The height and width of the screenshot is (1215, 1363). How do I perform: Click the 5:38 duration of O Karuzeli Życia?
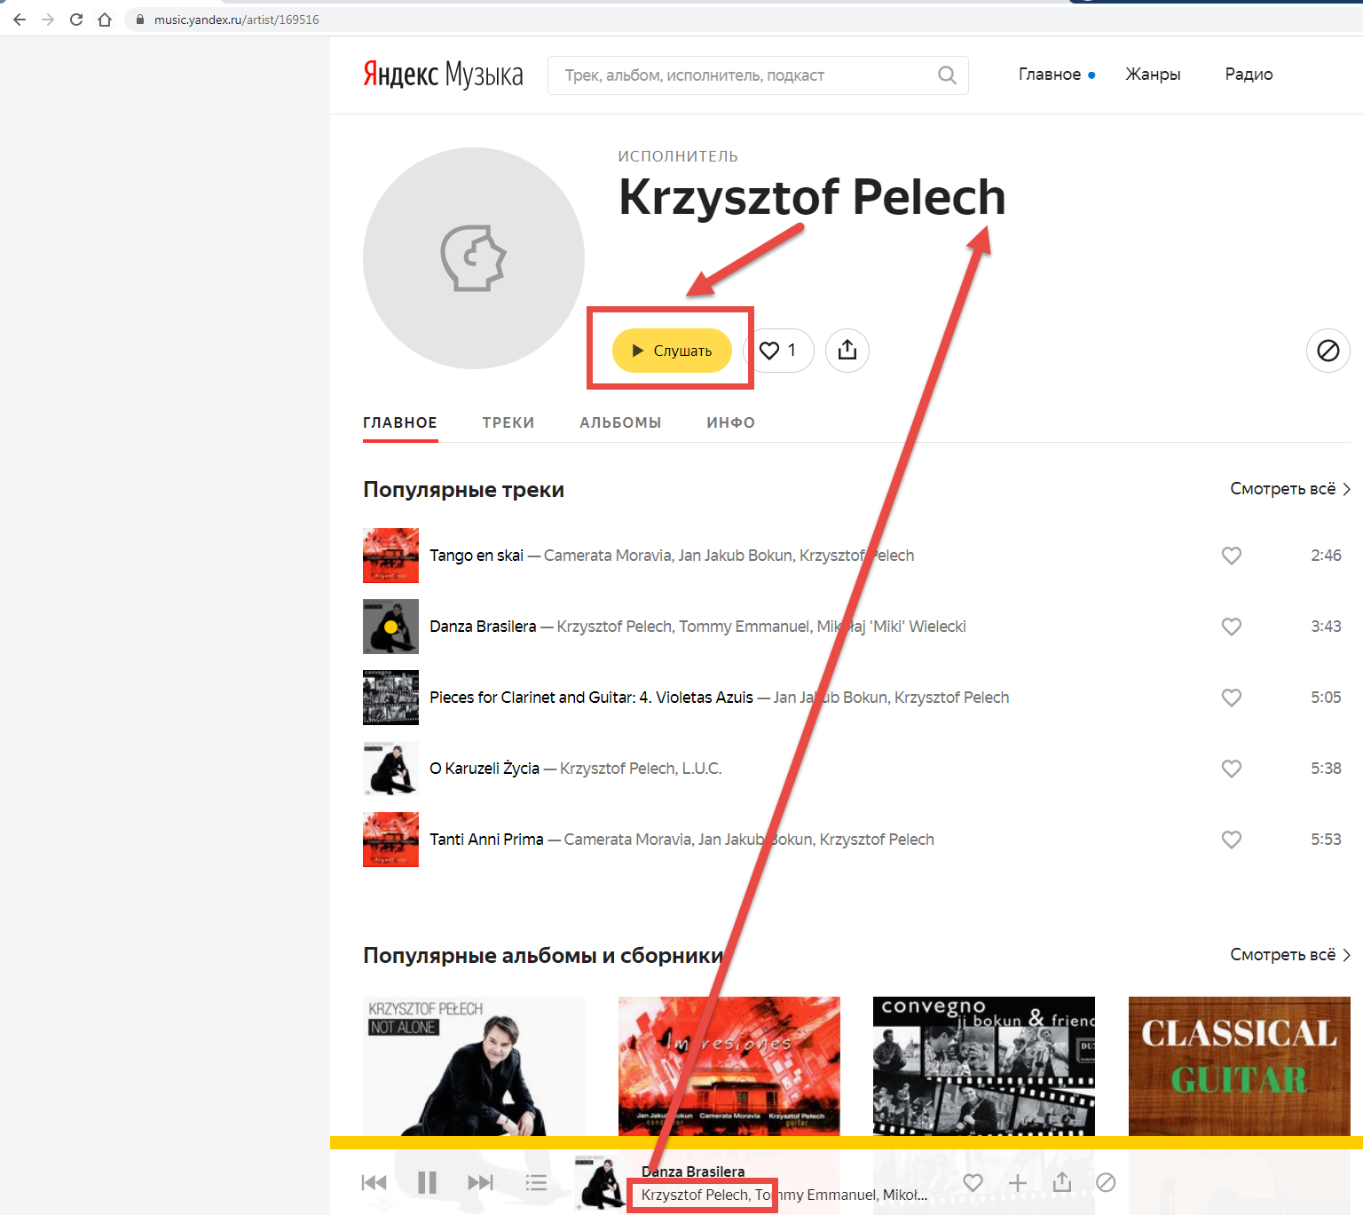click(x=1326, y=769)
